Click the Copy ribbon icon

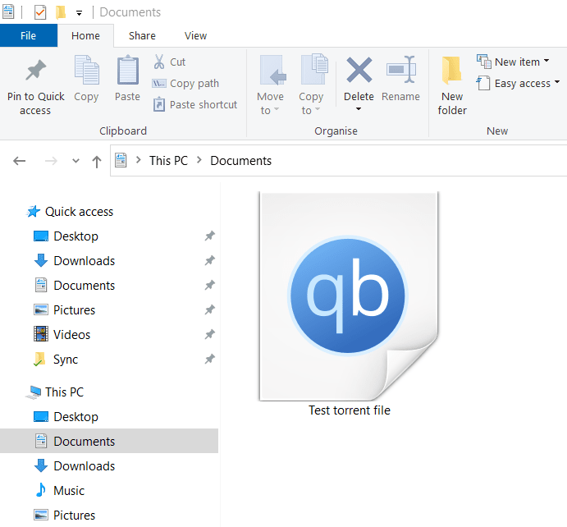86,70
